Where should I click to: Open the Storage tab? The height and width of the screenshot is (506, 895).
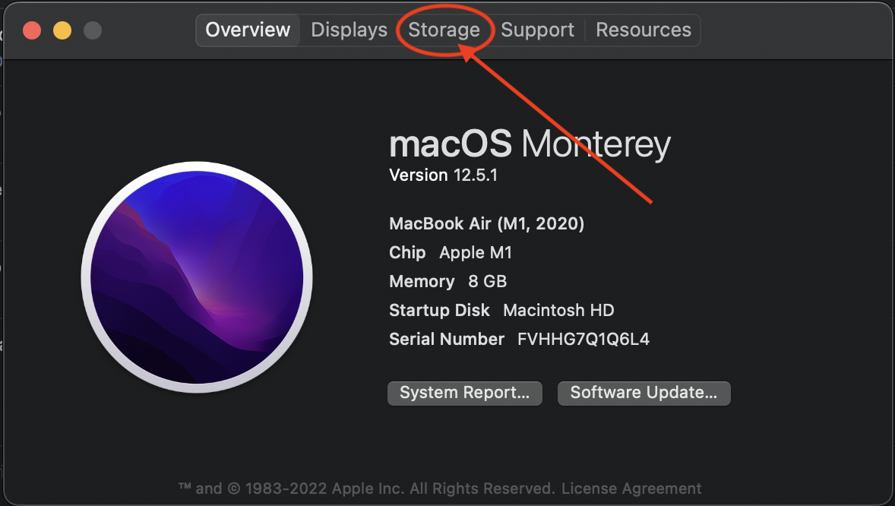click(x=444, y=30)
